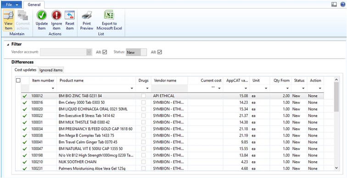Click the grid scroll down arrow

tap(336, 168)
